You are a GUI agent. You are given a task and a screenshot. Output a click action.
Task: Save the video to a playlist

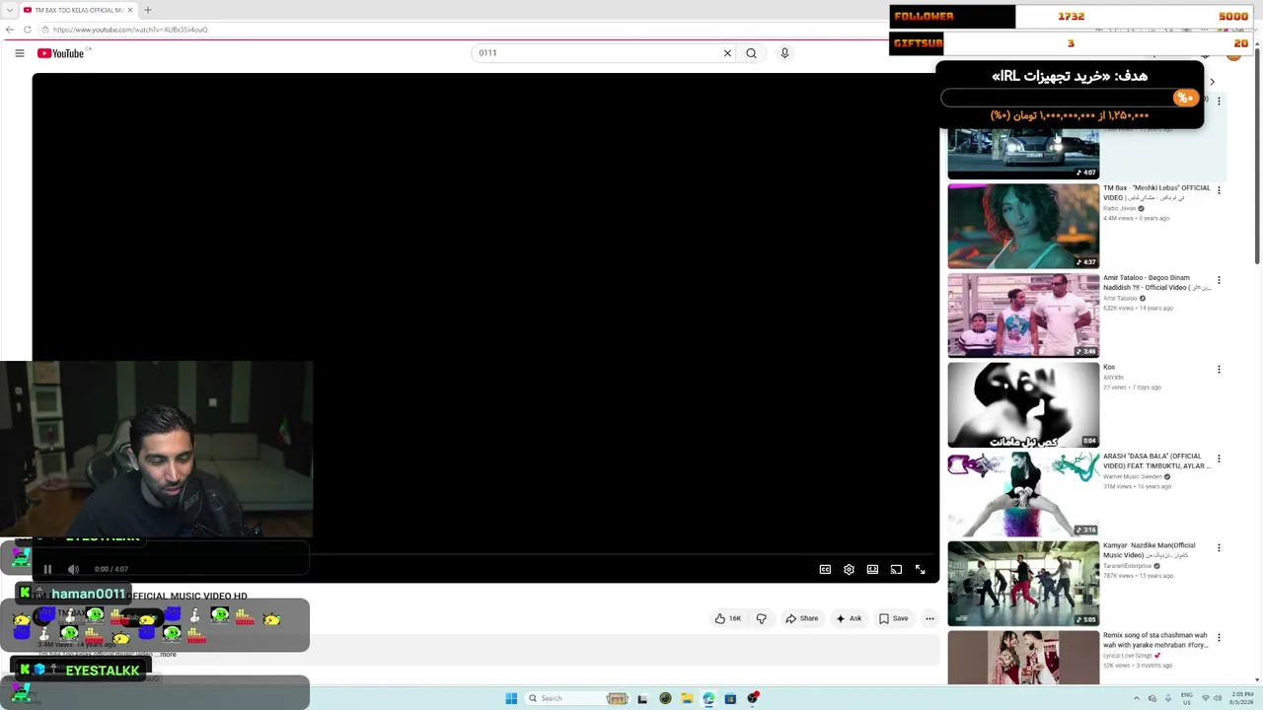click(x=893, y=618)
